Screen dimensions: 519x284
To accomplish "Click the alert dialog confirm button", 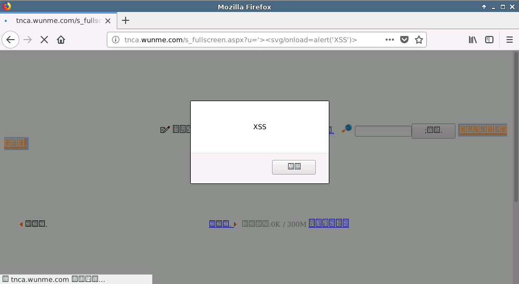I will coord(293,167).
